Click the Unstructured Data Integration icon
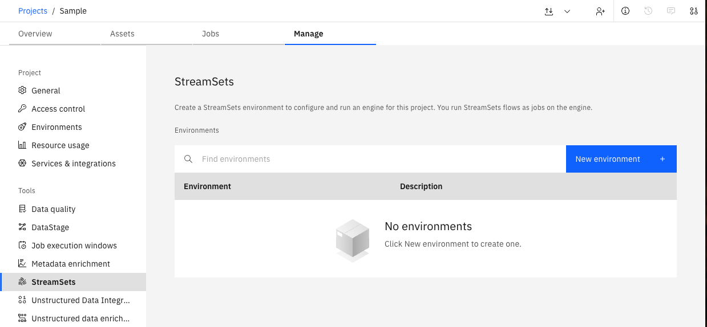This screenshot has height=327, width=707. pos(22,300)
